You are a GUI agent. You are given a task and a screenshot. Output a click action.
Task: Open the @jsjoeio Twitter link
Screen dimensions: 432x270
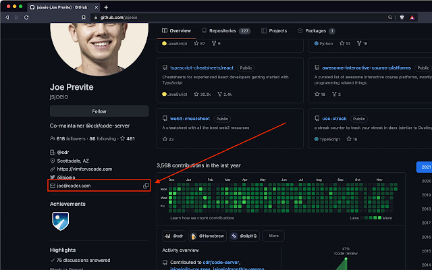click(x=66, y=177)
